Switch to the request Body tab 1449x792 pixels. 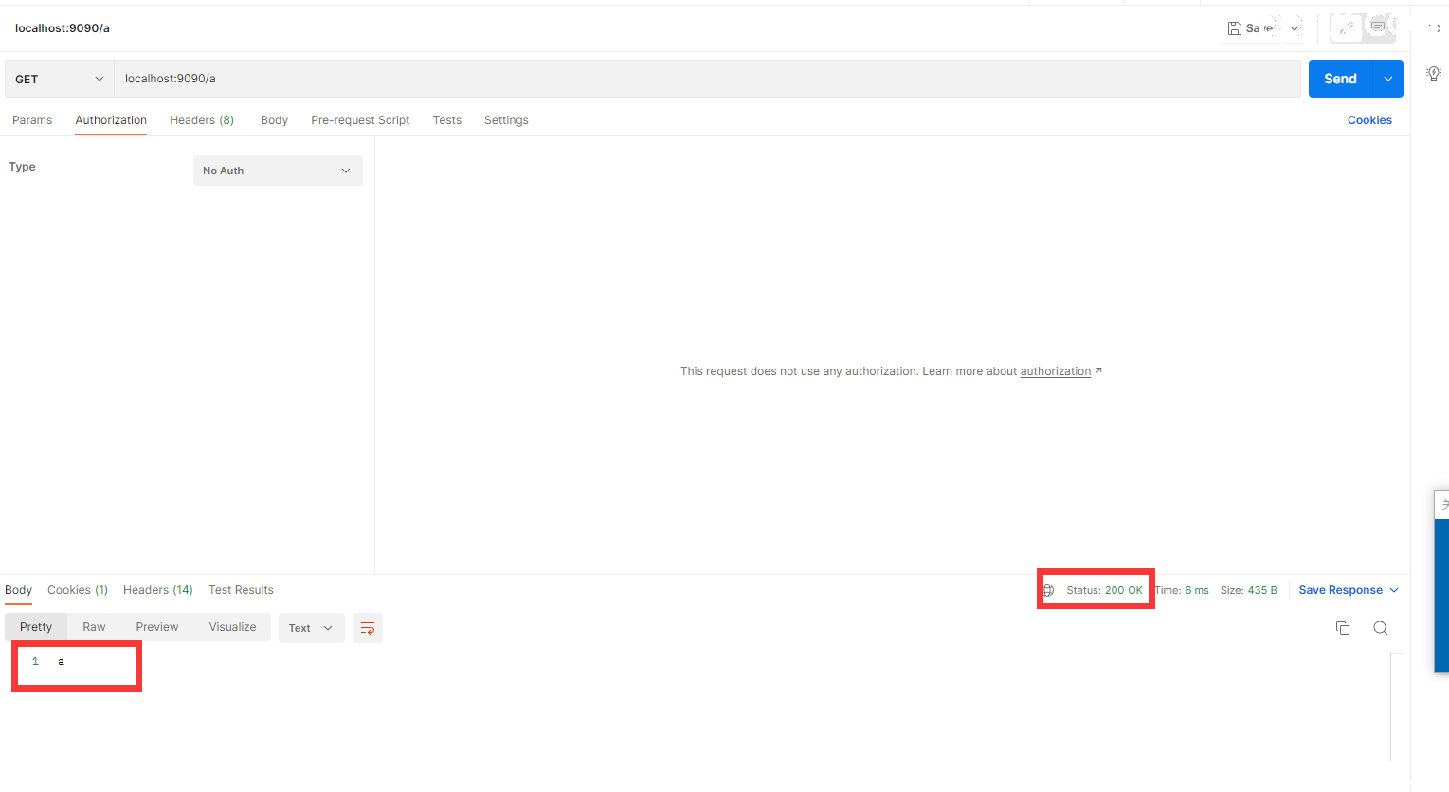[274, 120]
